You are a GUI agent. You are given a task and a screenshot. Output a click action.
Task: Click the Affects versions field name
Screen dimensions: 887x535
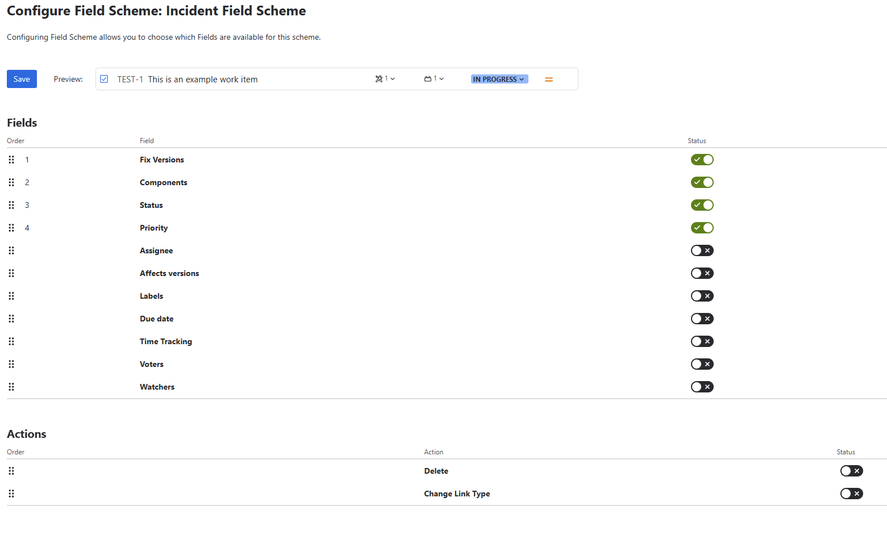pyautogui.click(x=169, y=273)
